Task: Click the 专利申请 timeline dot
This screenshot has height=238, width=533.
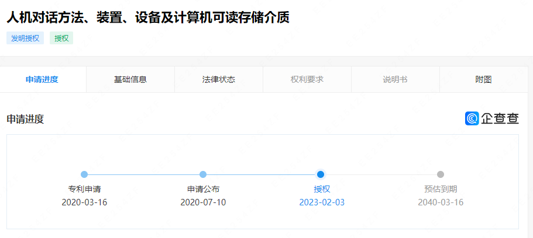Action: click(84, 174)
